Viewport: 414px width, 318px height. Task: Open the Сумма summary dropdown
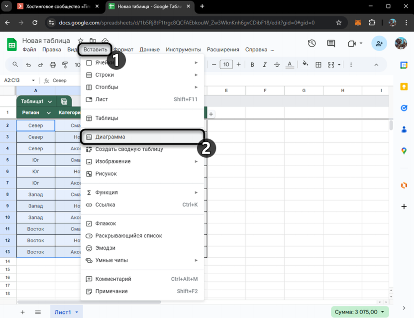coord(382,312)
